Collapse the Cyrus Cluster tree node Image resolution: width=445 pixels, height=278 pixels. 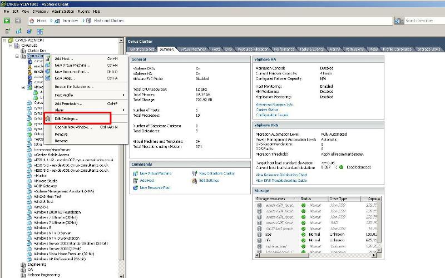coord(17,56)
